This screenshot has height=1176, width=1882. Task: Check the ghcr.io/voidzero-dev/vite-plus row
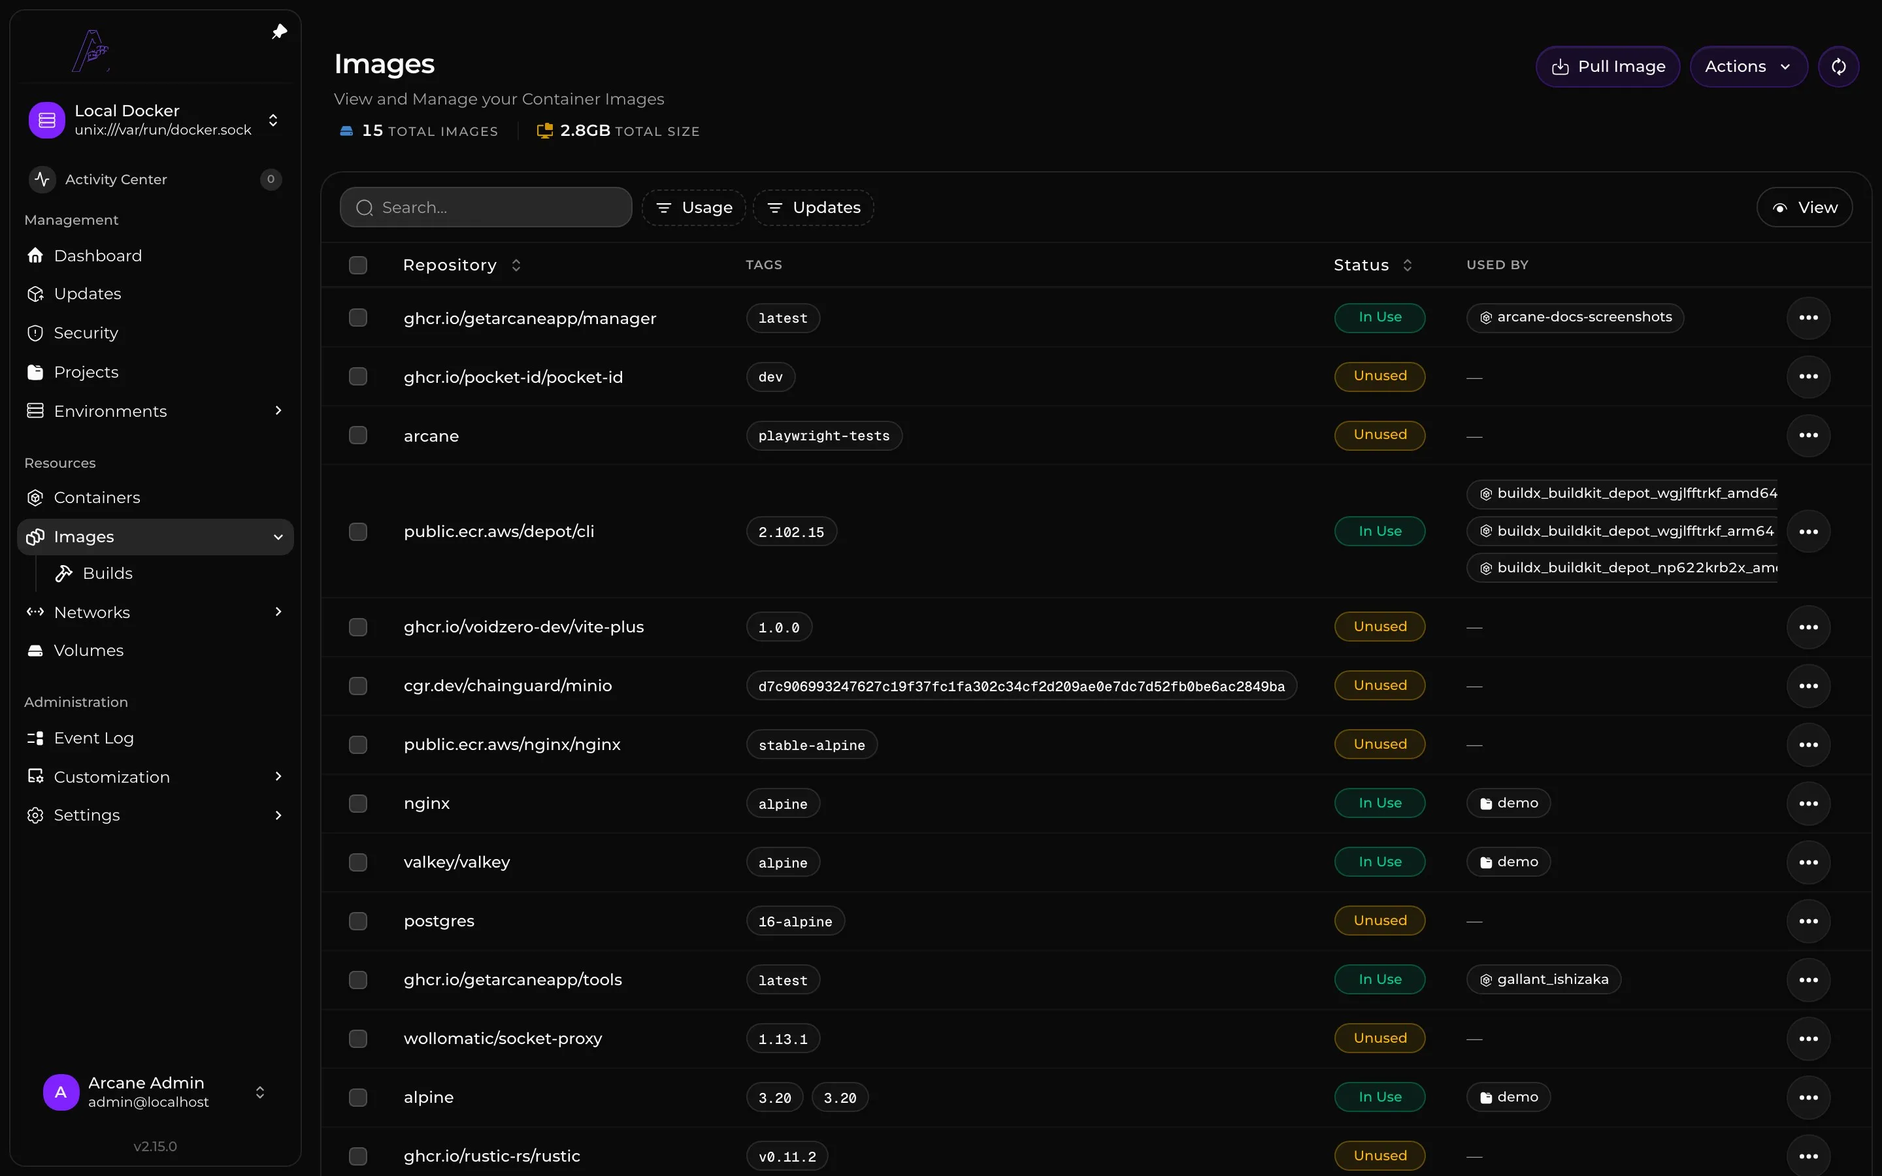[357, 627]
